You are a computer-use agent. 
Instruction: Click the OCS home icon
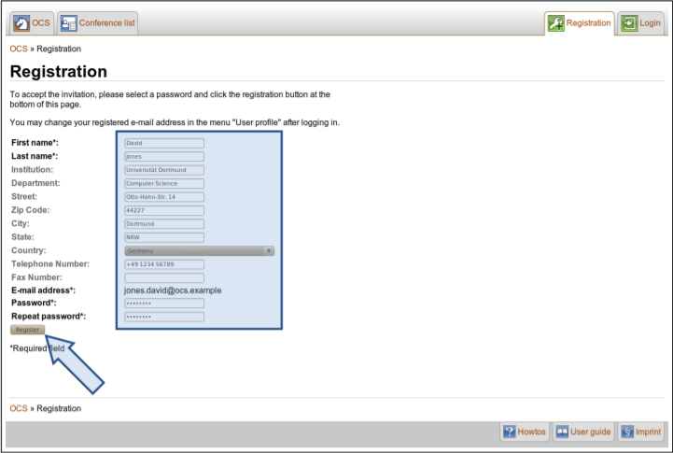click(x=21, y=23)
